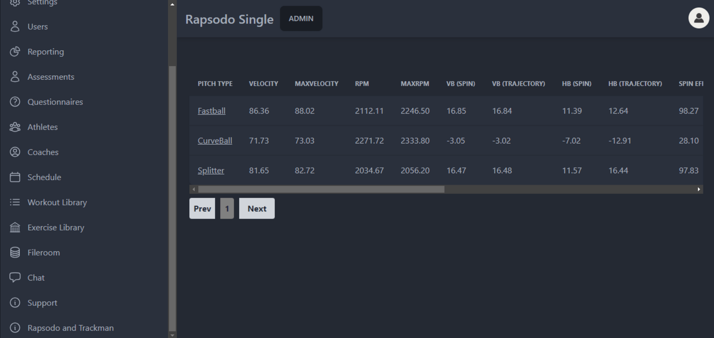Open Reporting via the pie chart icon

pos(15,52)
